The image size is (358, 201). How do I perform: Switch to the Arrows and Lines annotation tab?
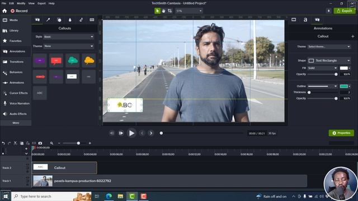pos(48,20)
